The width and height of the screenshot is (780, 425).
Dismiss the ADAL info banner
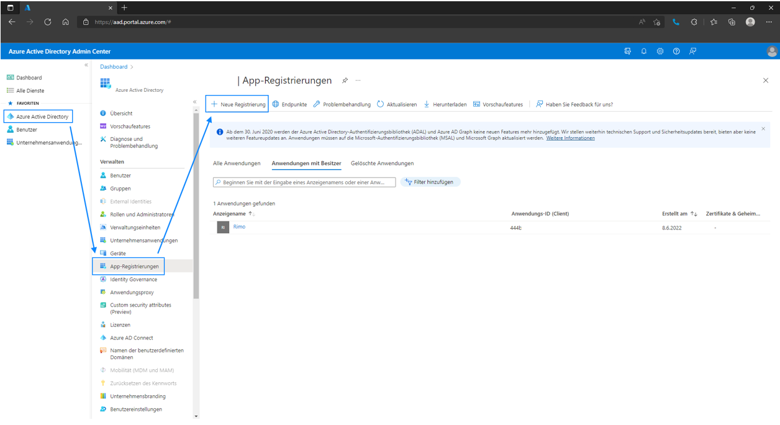[763, 128]
